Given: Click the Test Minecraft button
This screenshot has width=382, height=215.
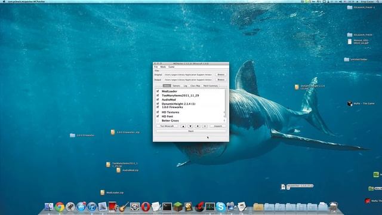Looking at the screenshot, I should (x=167, y=126).
